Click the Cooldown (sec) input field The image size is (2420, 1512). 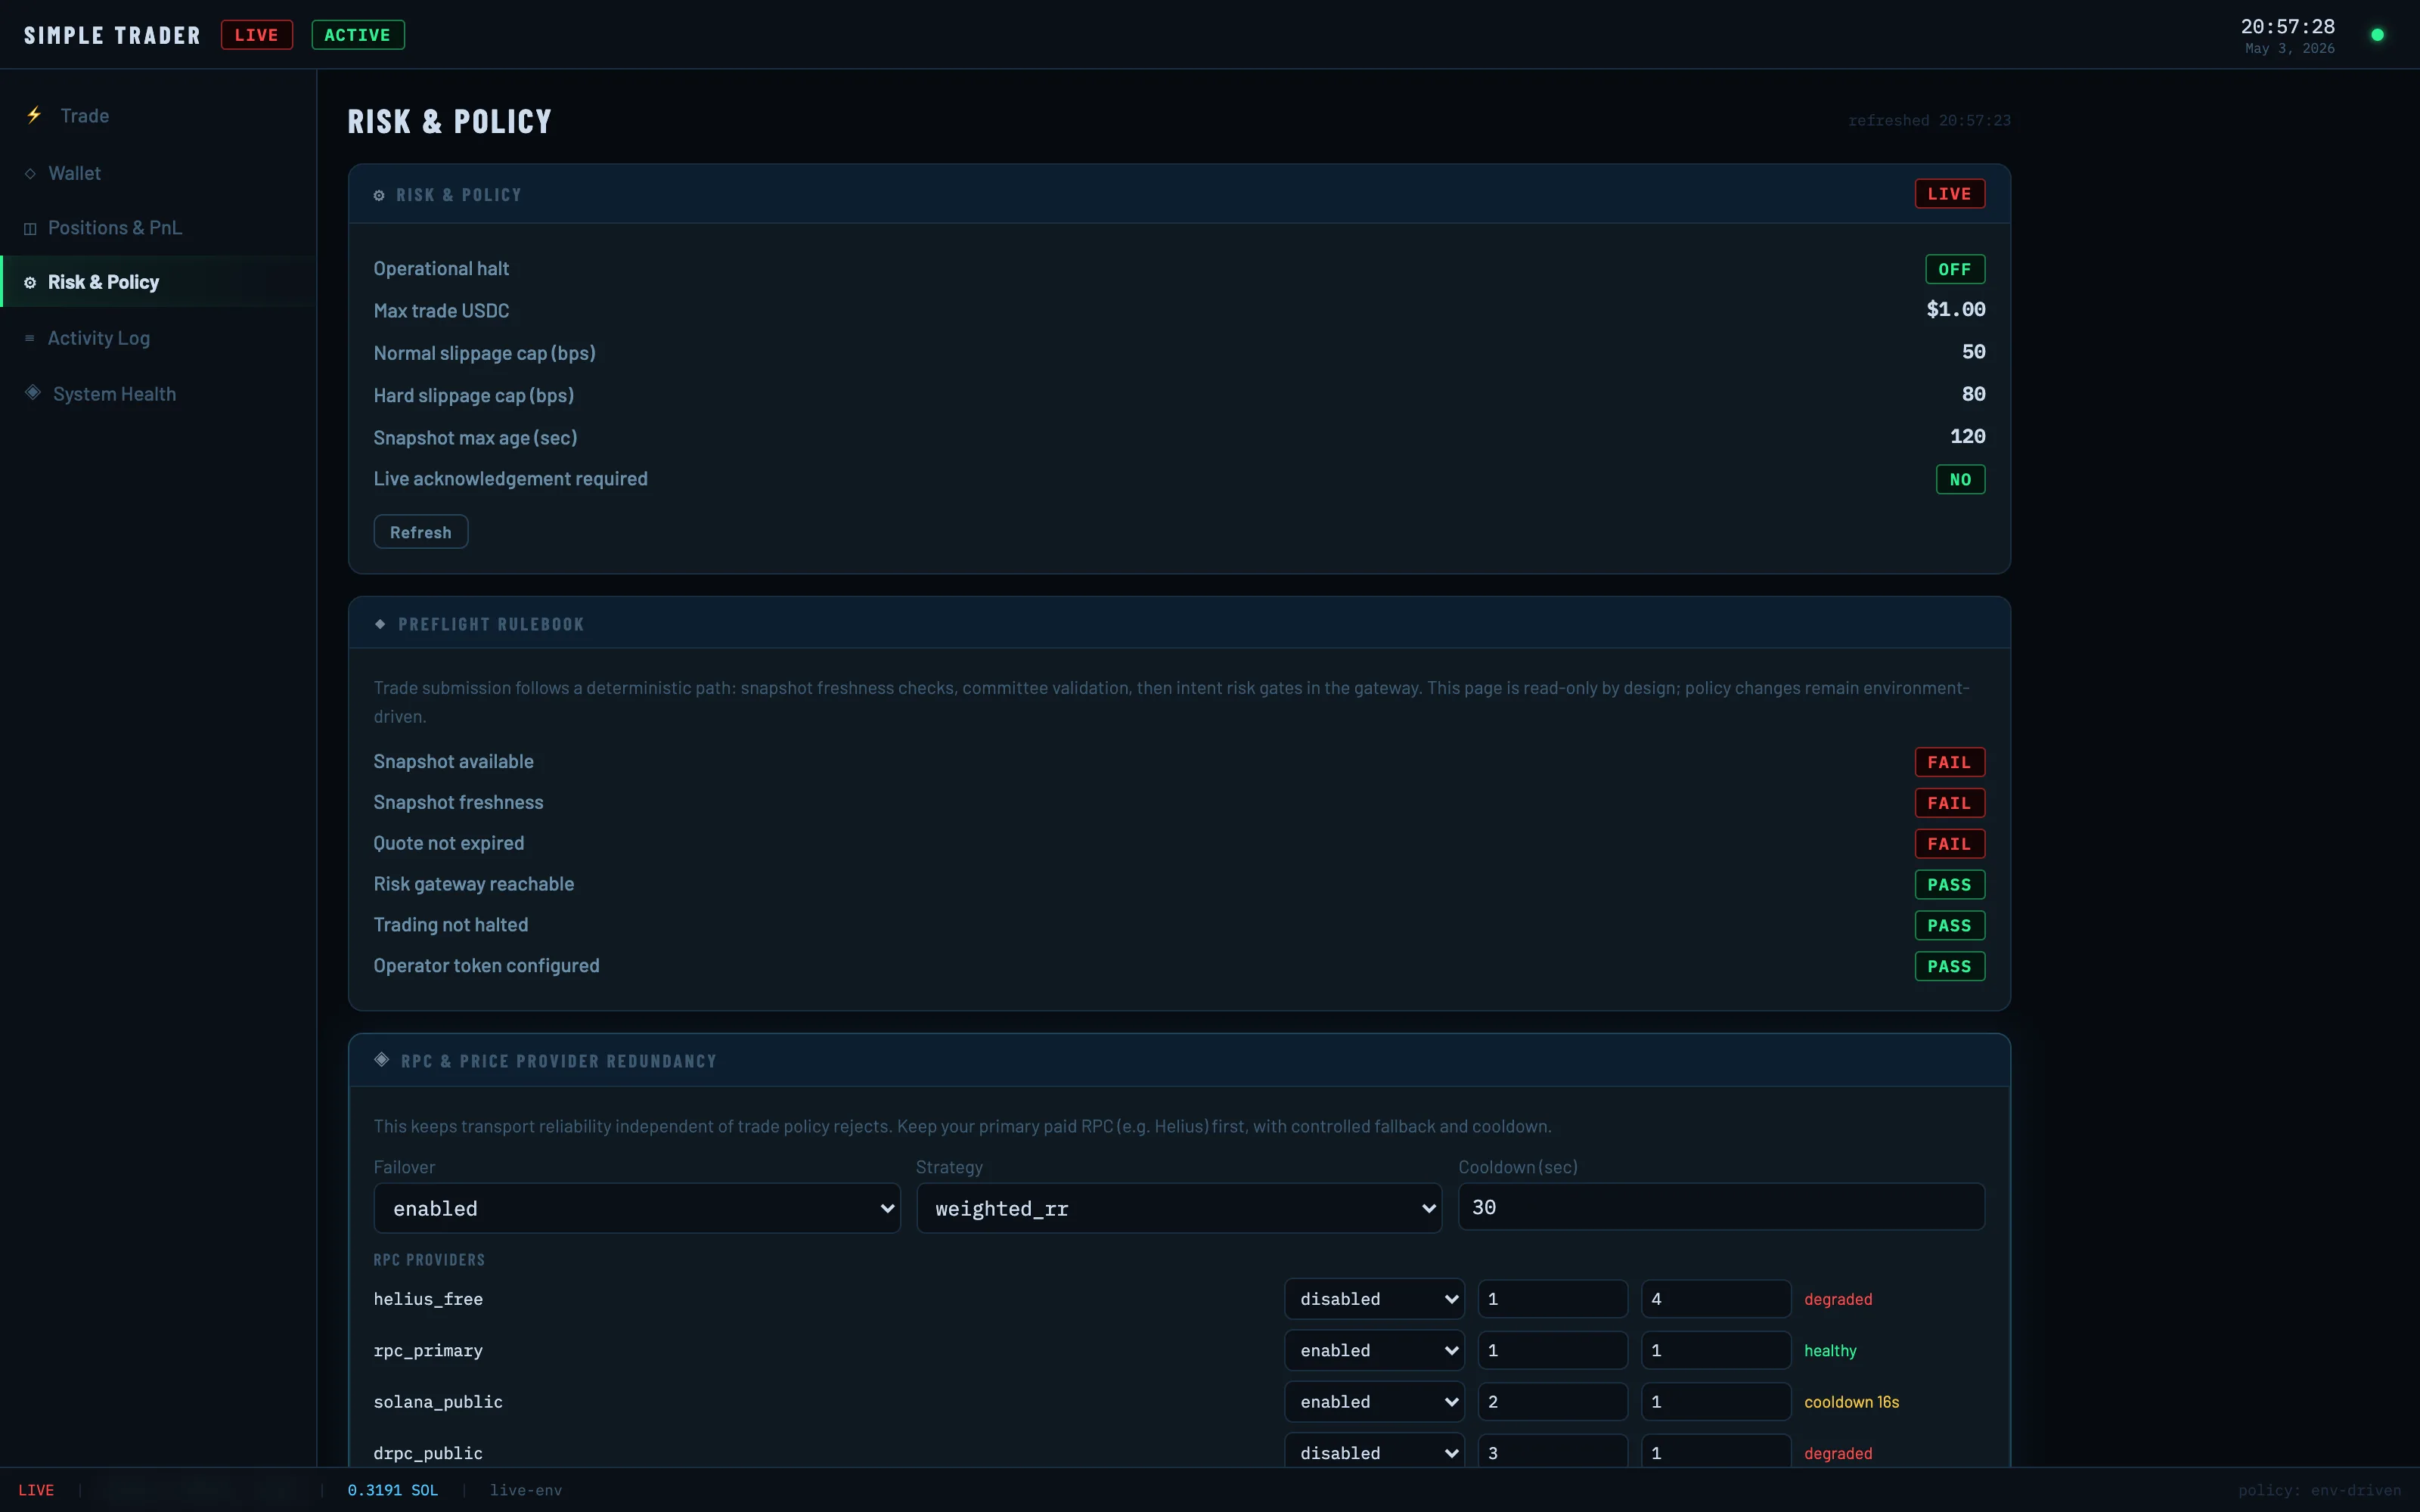click(x=1721, y=1207)
